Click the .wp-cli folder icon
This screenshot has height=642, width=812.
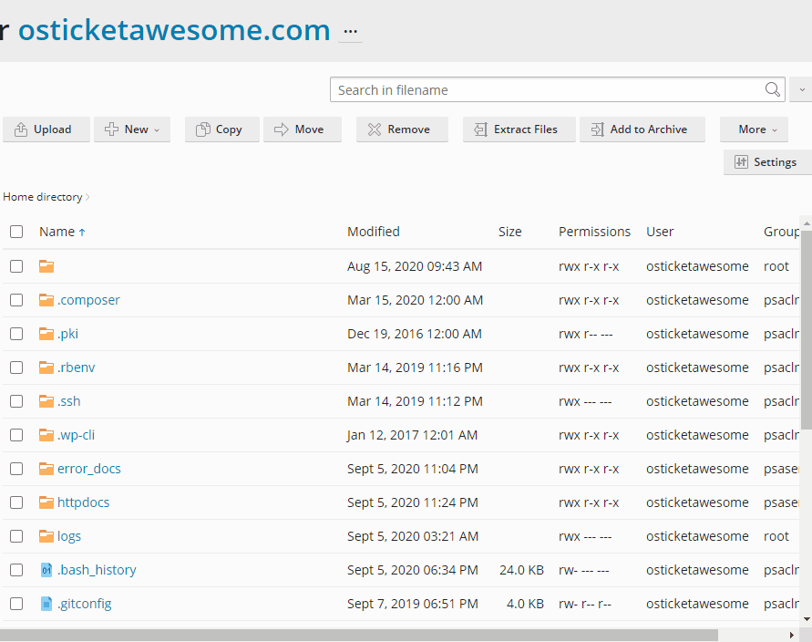(x=46, y=435)
